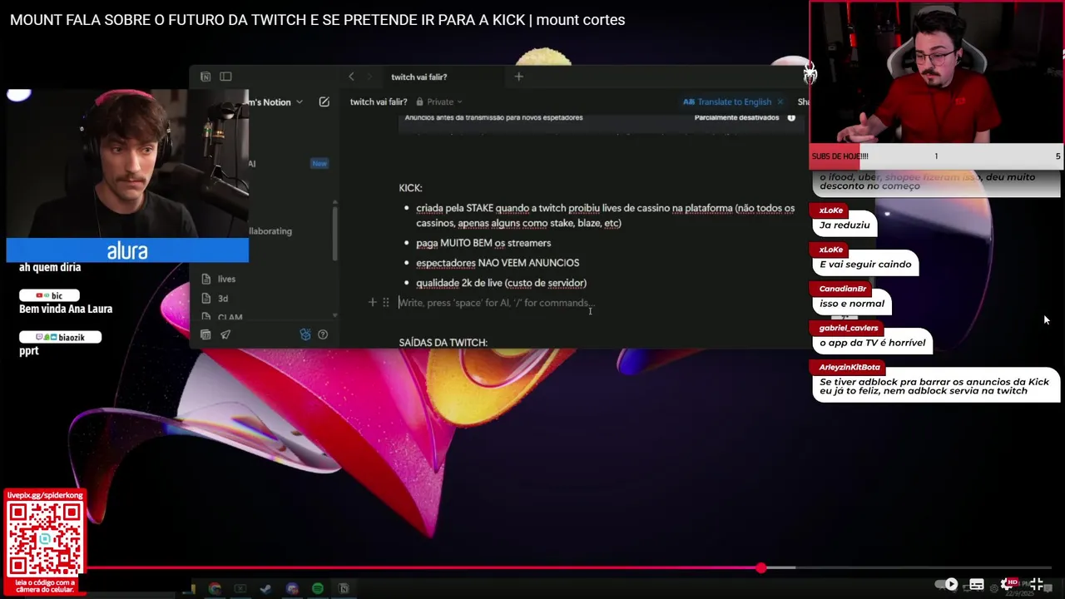Click chat username 'bic'

(57, 295)
